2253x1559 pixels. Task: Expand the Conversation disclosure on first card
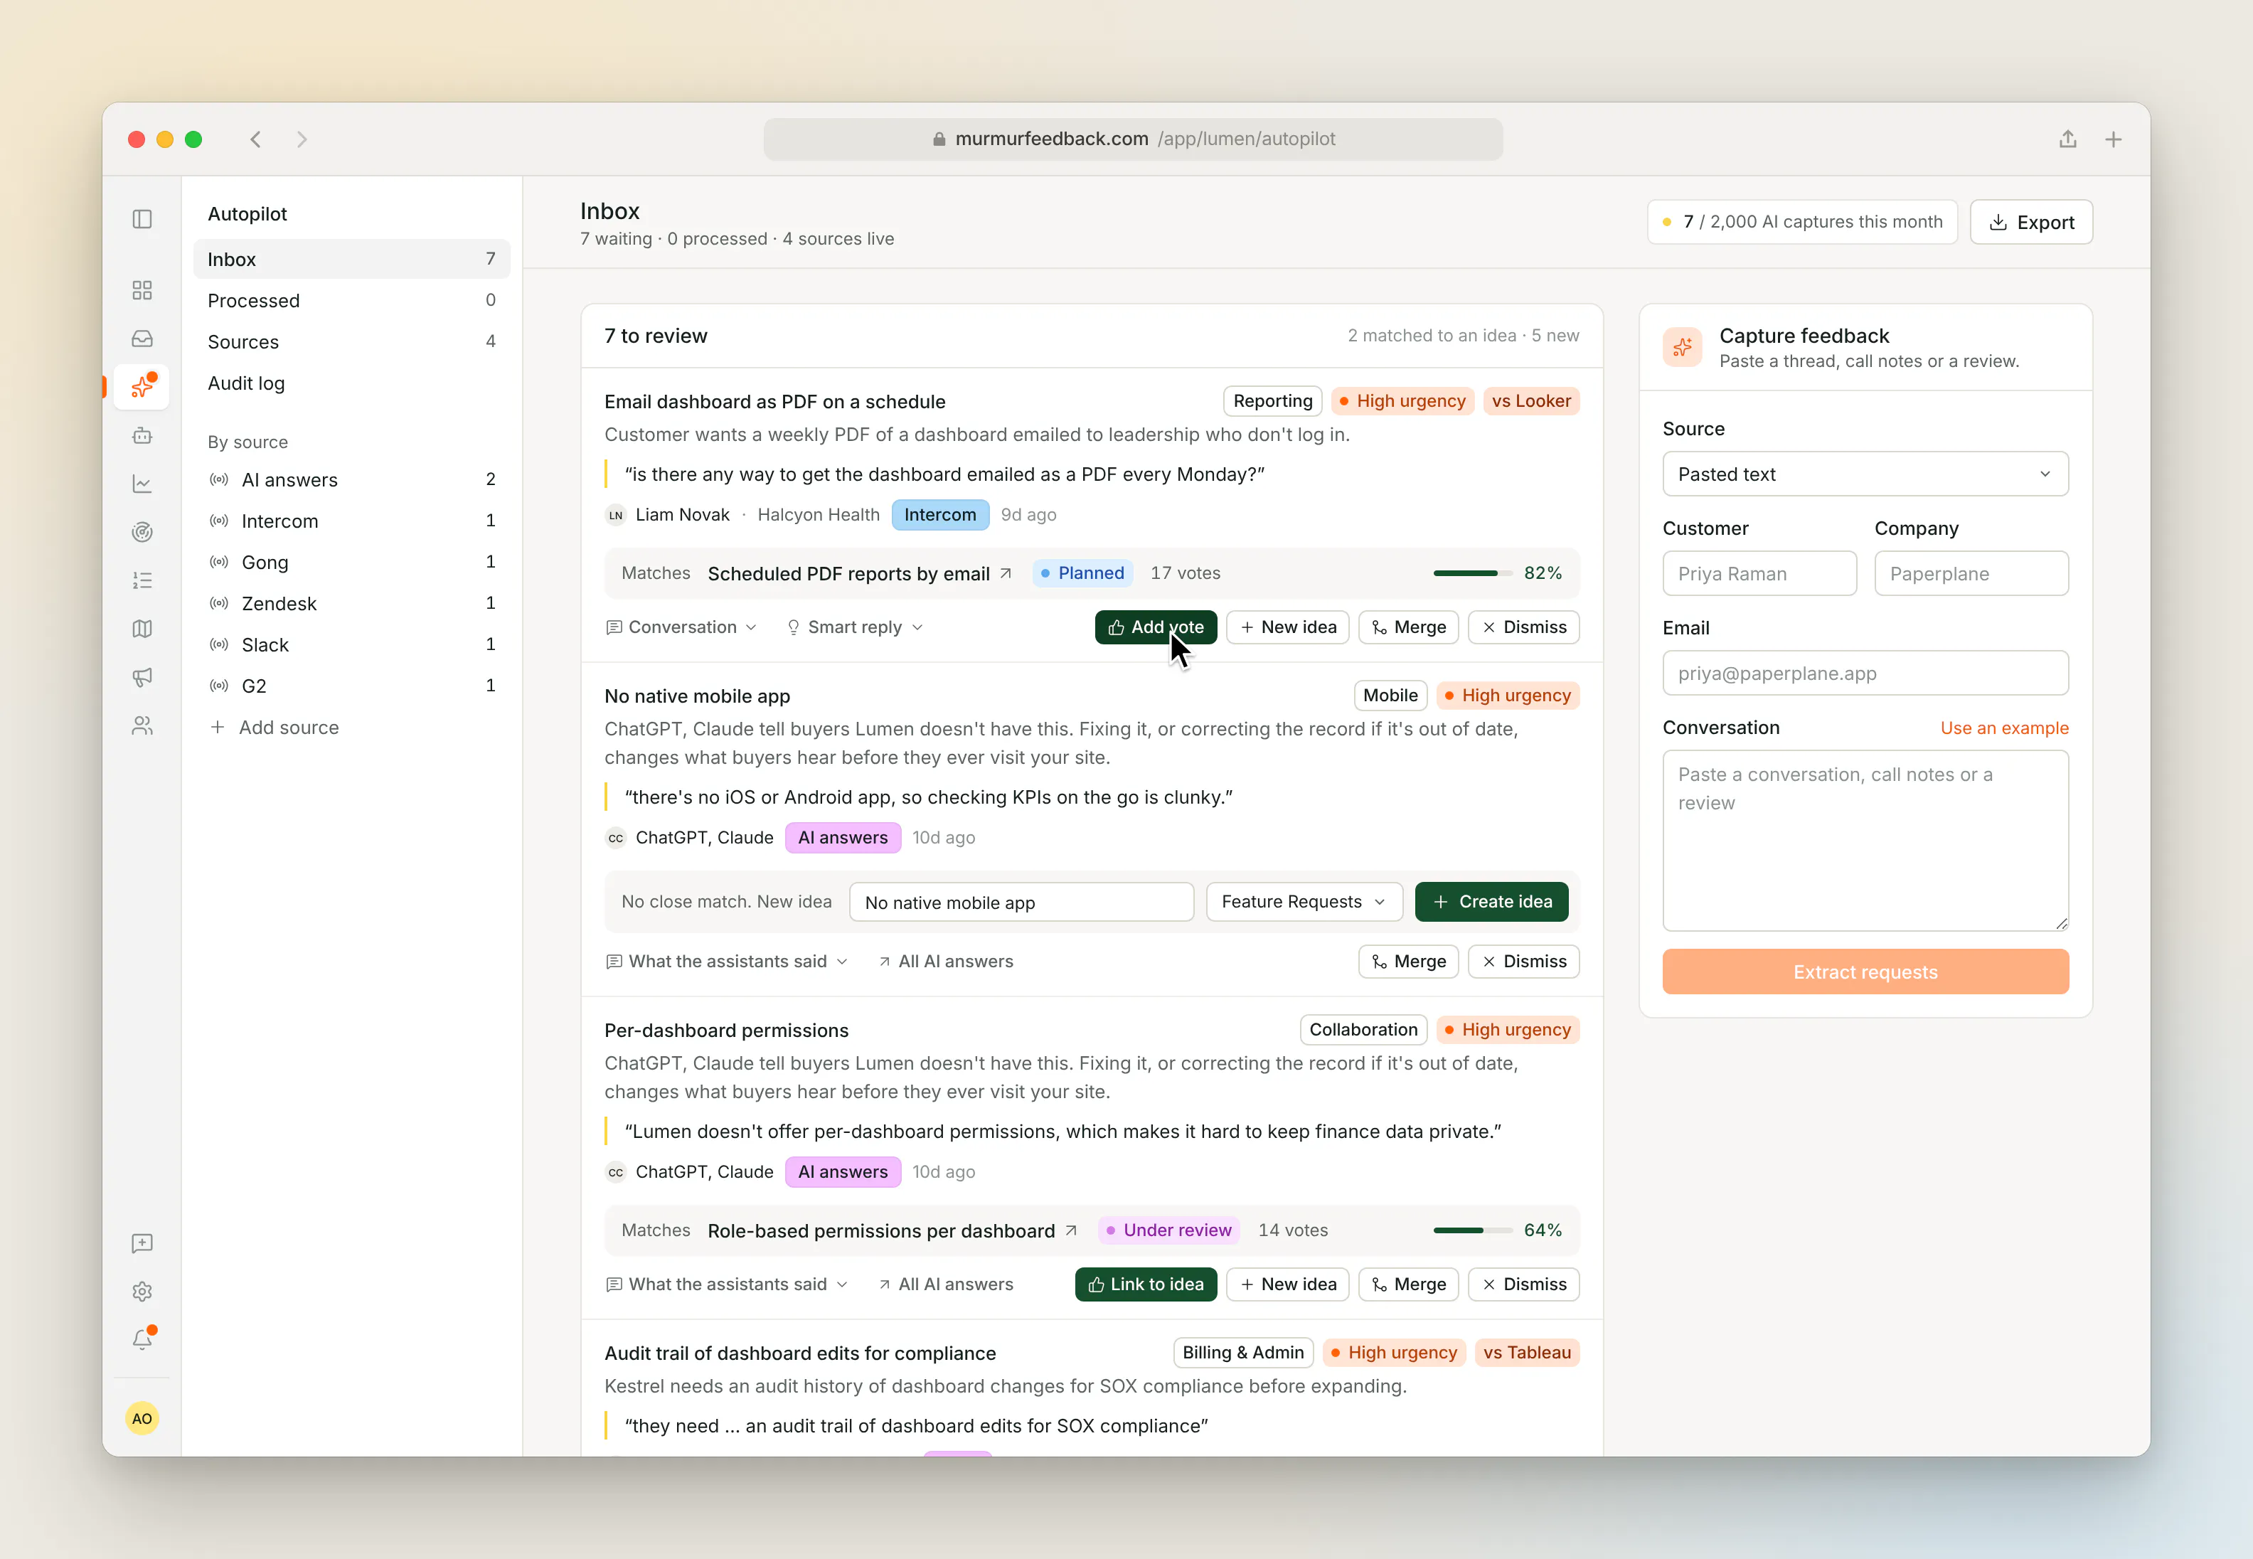(x=681, y=627)
